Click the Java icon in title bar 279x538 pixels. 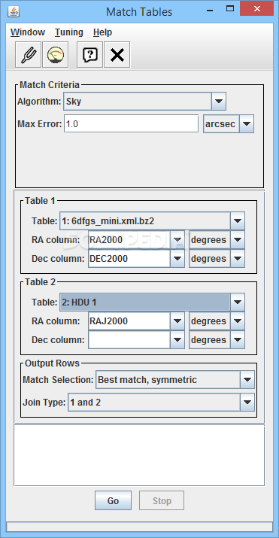14,11
